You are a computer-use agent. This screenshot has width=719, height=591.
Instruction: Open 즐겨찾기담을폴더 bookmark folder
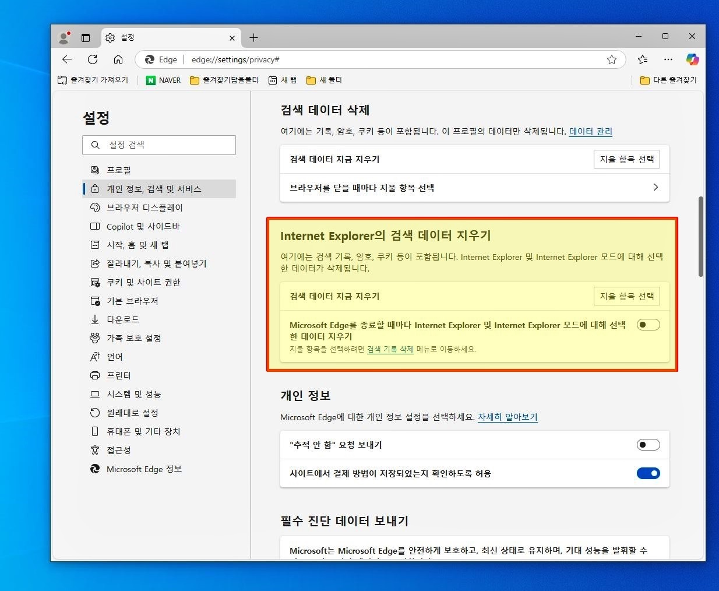[x=224, y=80]
